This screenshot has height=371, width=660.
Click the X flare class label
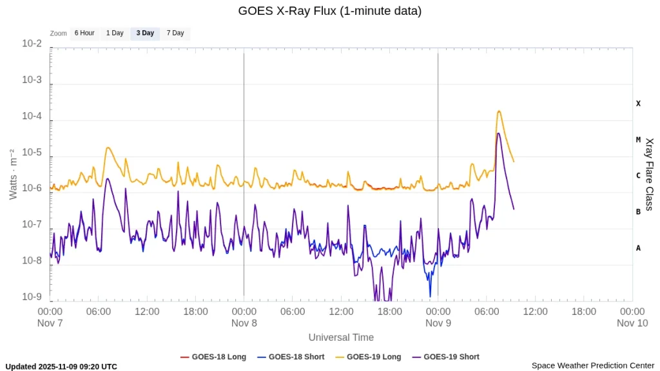tap(638, 103)
